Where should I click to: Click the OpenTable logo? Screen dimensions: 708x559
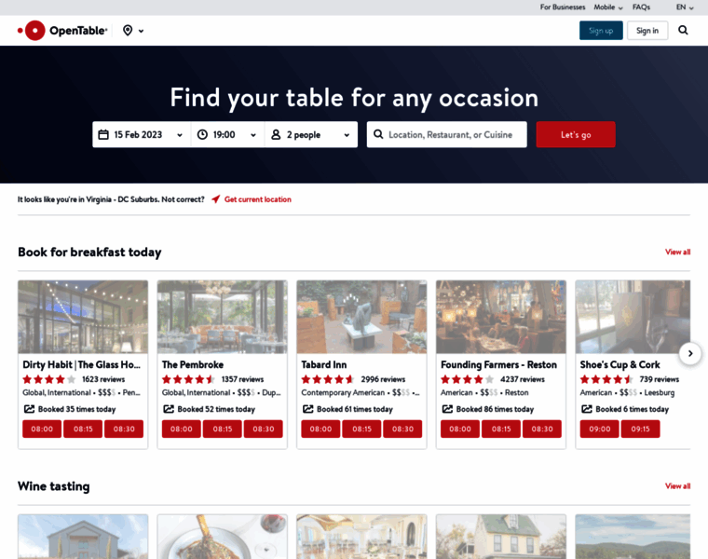[x=62, y=31]
